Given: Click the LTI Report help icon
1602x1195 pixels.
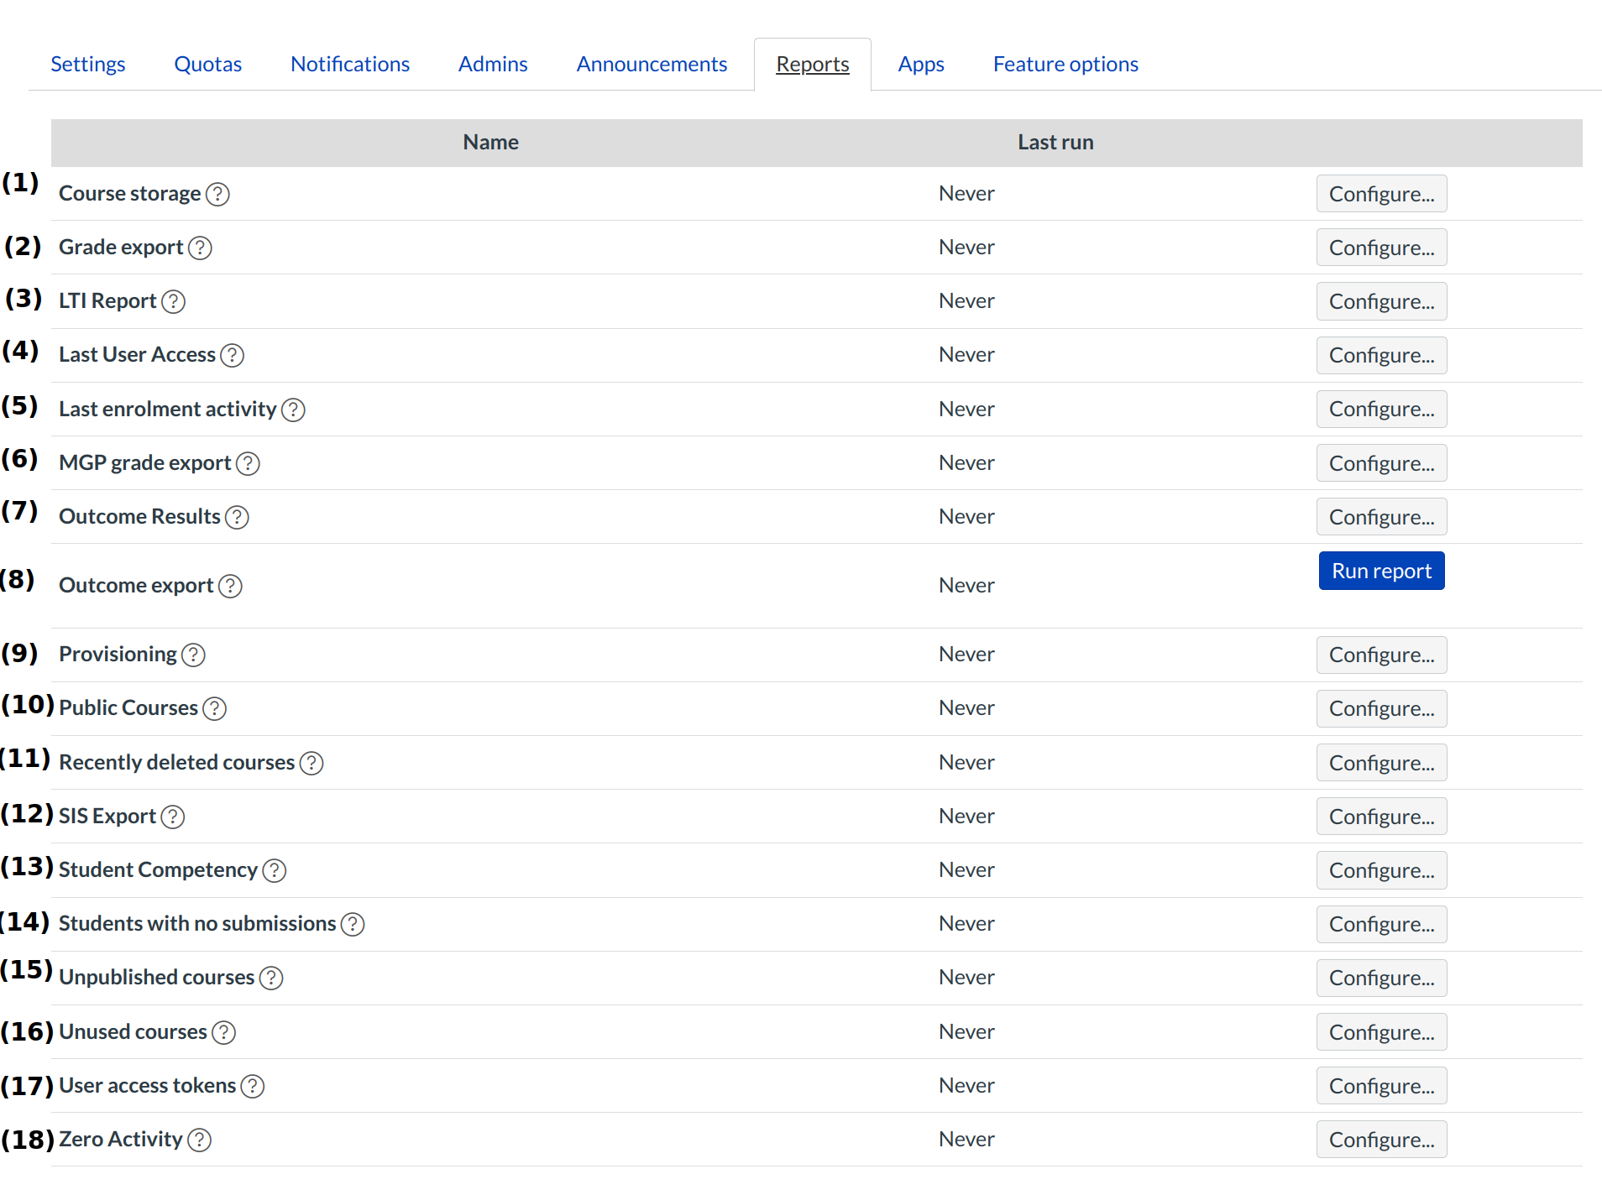Looking at the screenshot, I should [173, 301].
